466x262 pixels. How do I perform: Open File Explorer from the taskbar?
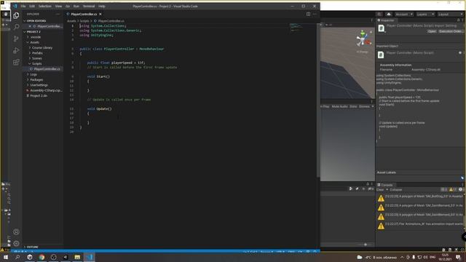77,257
